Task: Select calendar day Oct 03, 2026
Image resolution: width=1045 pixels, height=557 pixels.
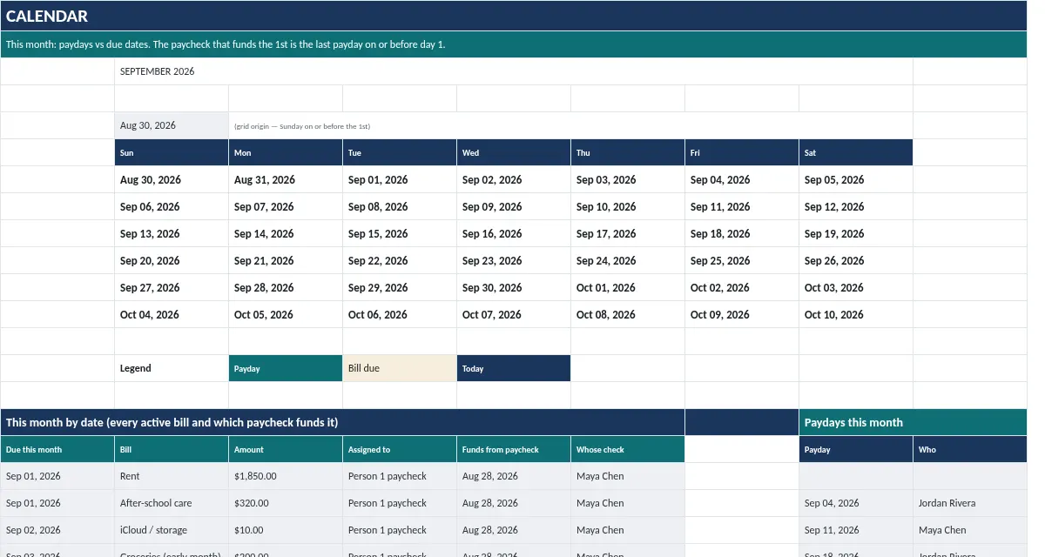Action: coord(856,287)
